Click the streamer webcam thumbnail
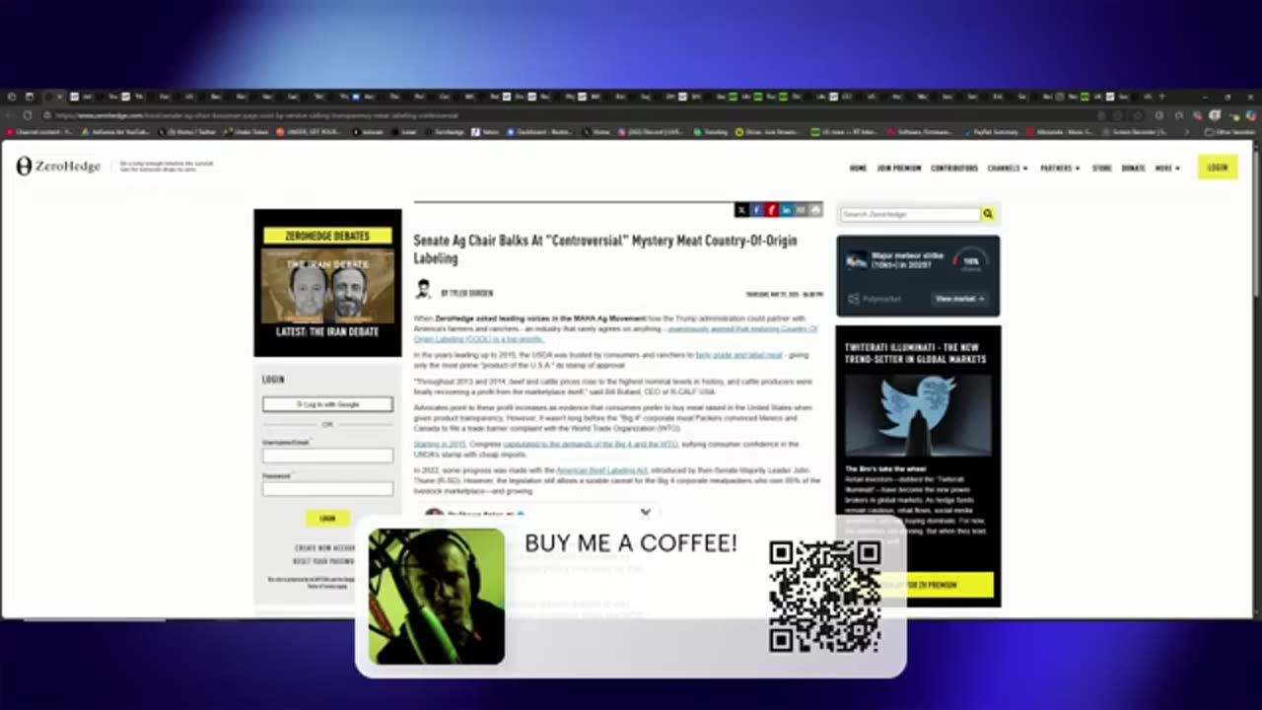Screen dimensions: 1262x710 (x=437, y=597)
